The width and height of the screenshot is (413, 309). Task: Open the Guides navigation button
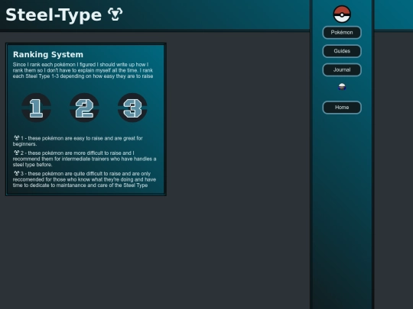point(342,51)
